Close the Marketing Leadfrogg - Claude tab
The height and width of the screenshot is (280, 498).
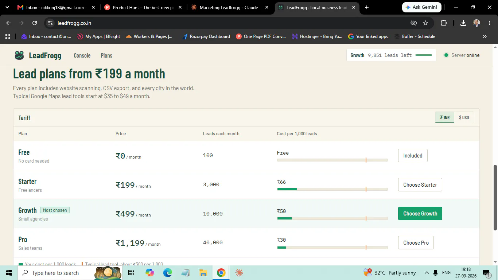click(x=267, y=7)
